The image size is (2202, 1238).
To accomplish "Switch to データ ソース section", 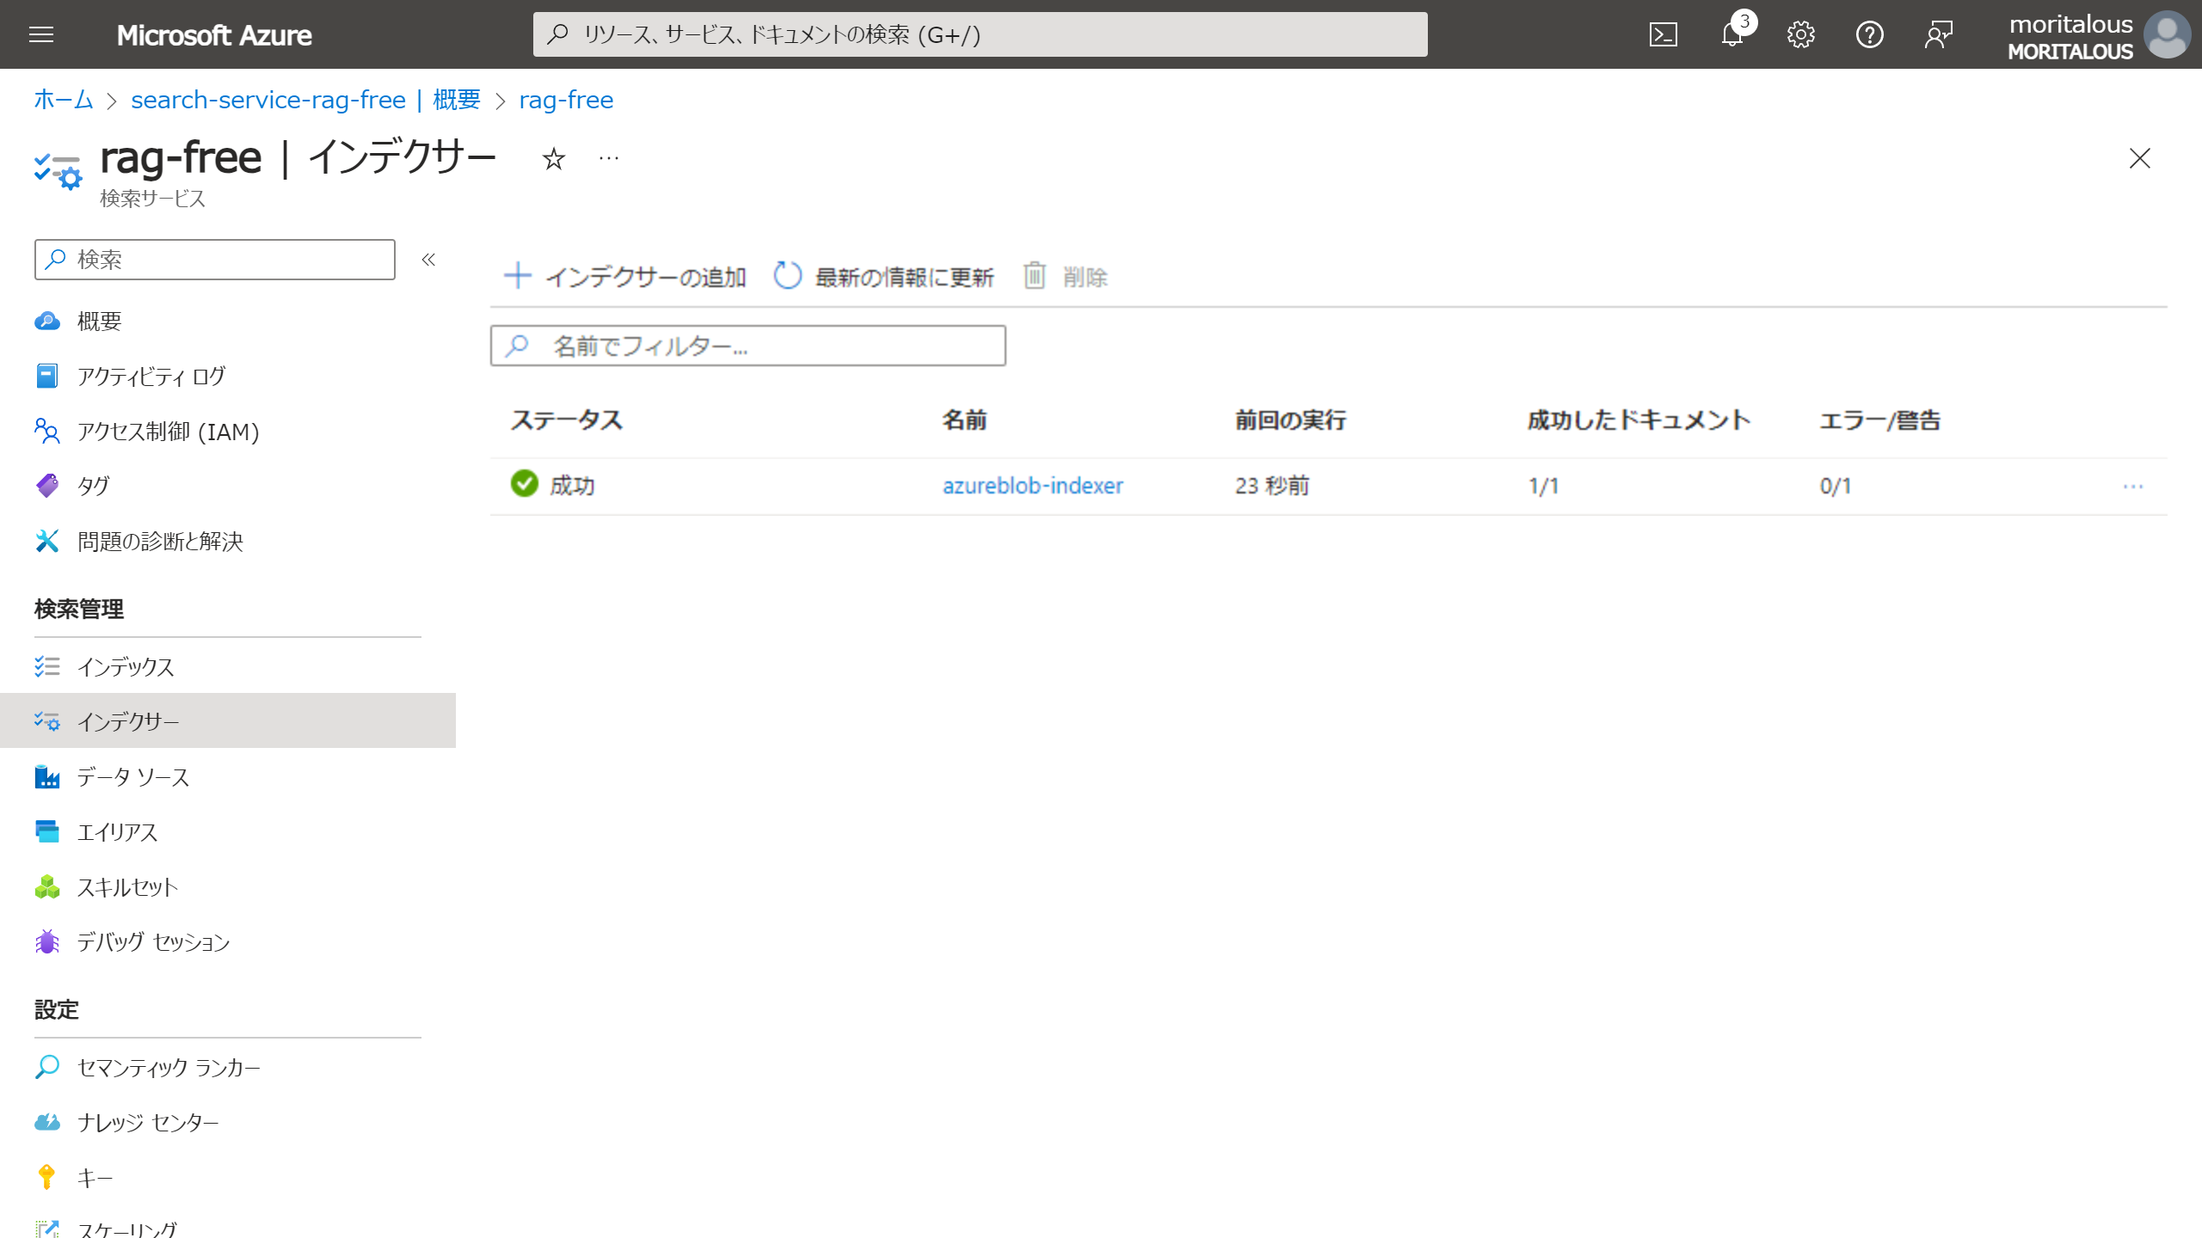I will click(135, 776).
